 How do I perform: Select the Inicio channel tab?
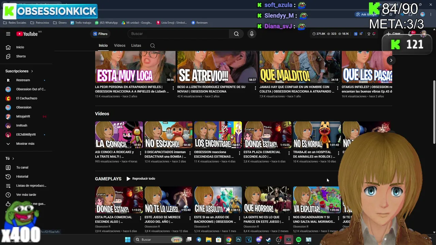point(103,46)
